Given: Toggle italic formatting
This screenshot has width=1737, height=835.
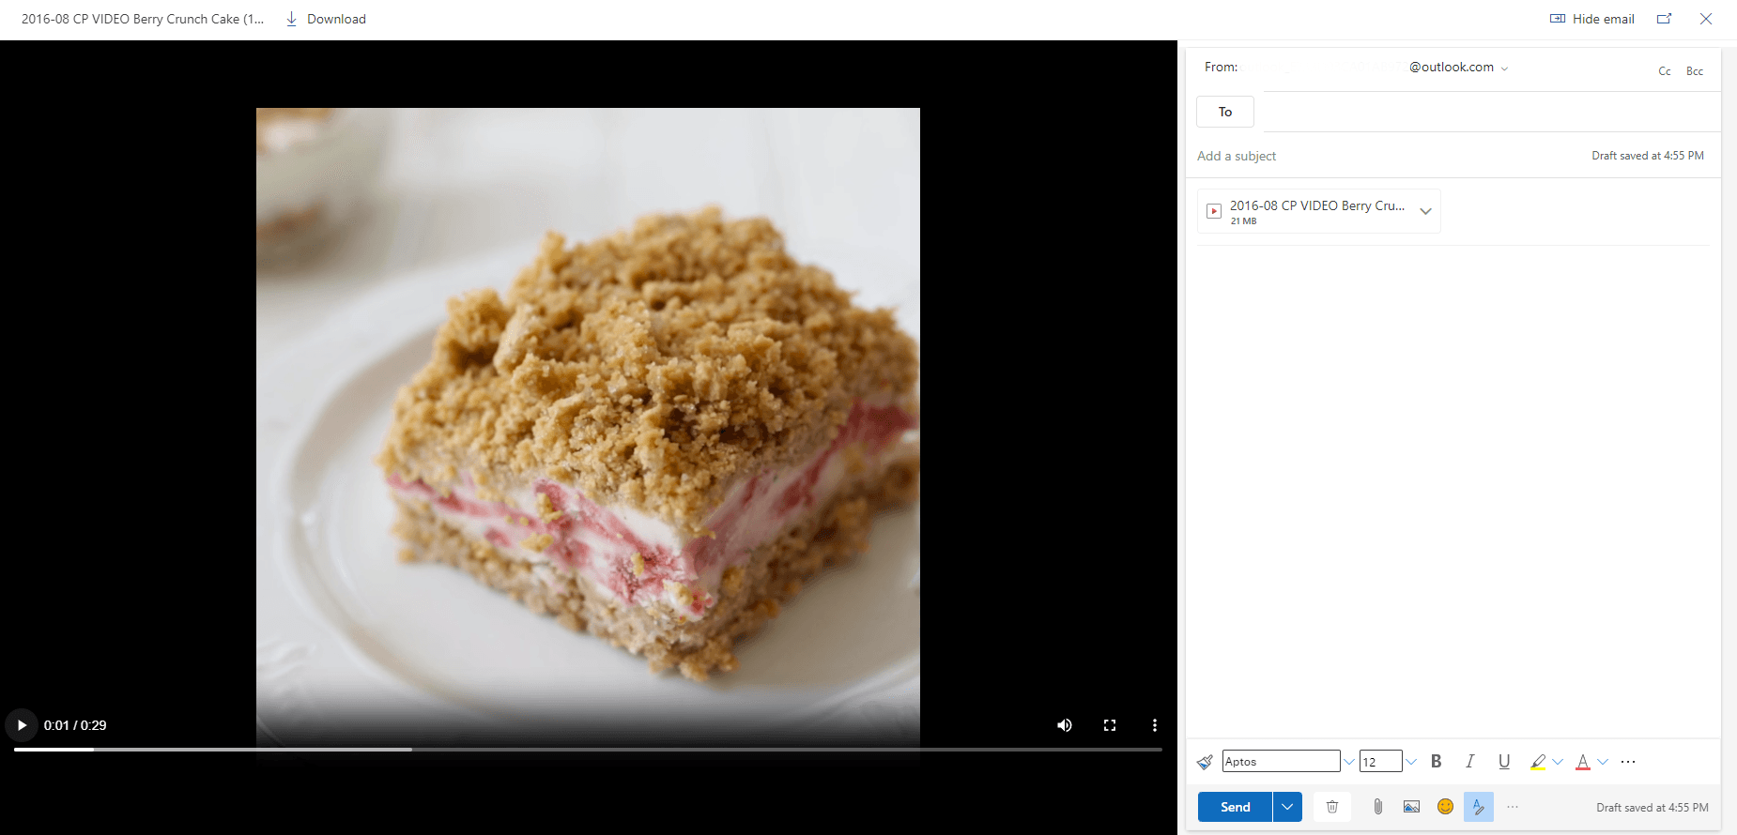Looking at the screenshot, I should click(1469, 762).
